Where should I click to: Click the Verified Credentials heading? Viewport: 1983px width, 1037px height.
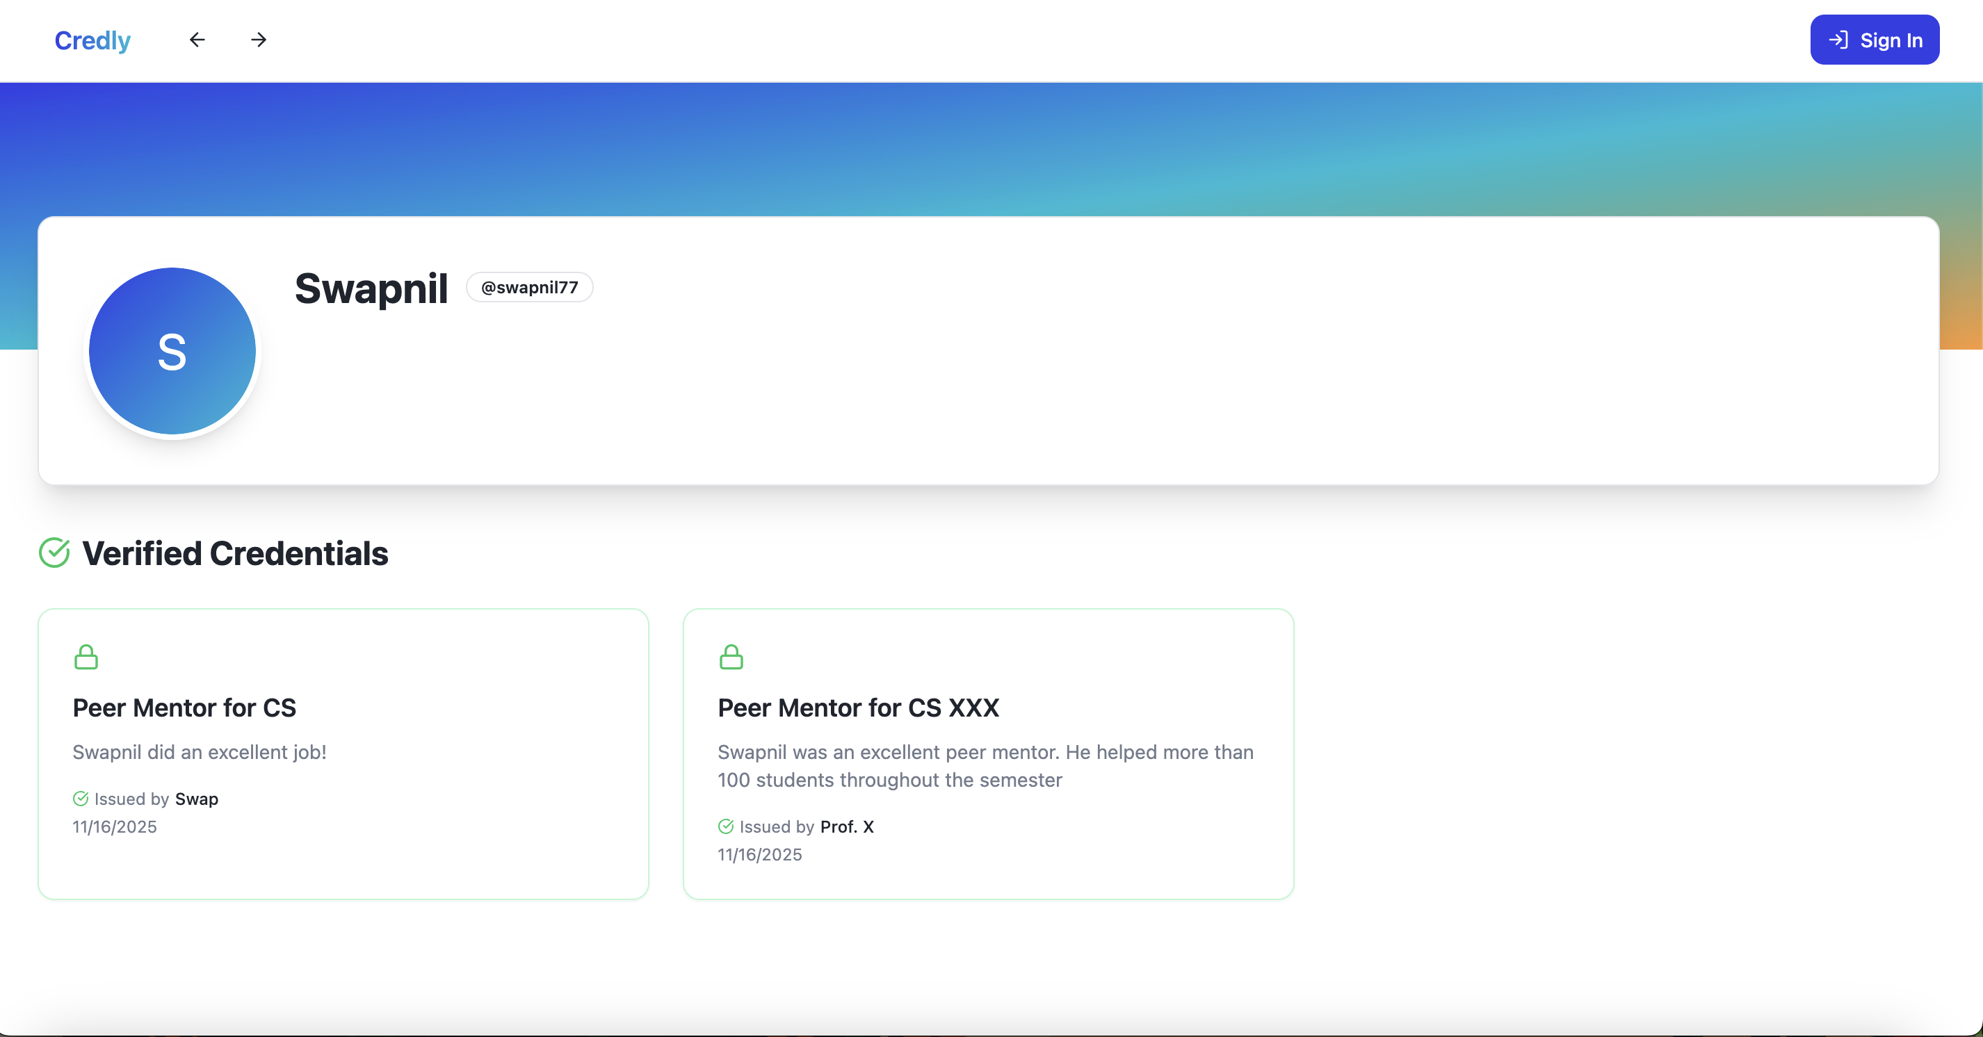tap(235, 553)
